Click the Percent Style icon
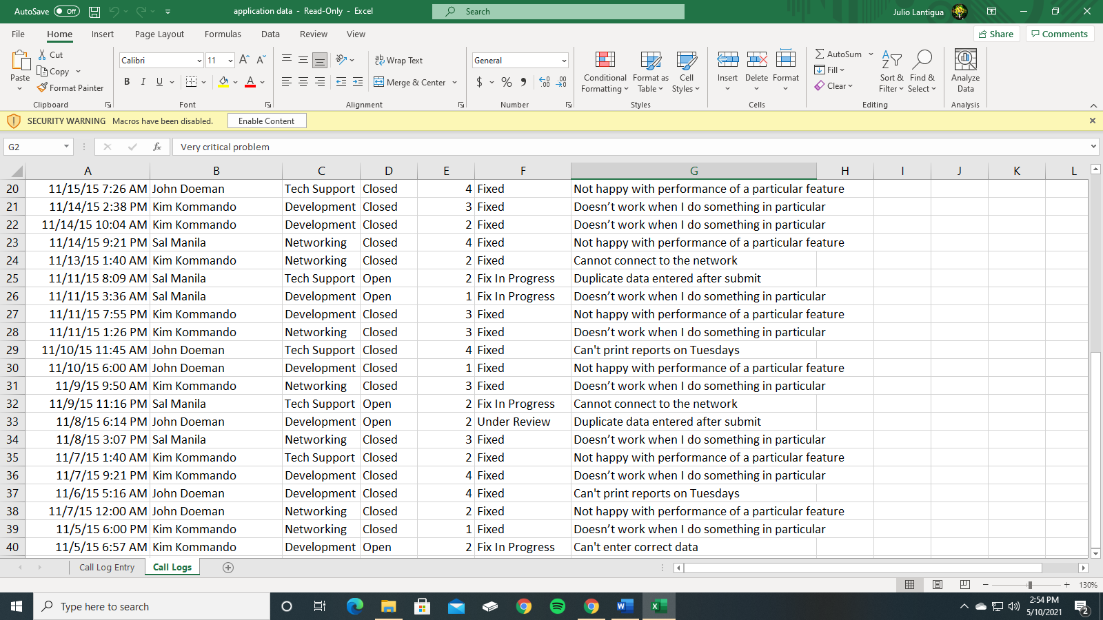Viewport: 1103px width, 620px height. 507,82
